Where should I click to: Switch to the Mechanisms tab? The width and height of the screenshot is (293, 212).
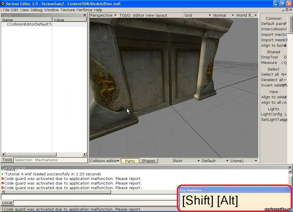(x=46, y=160)
